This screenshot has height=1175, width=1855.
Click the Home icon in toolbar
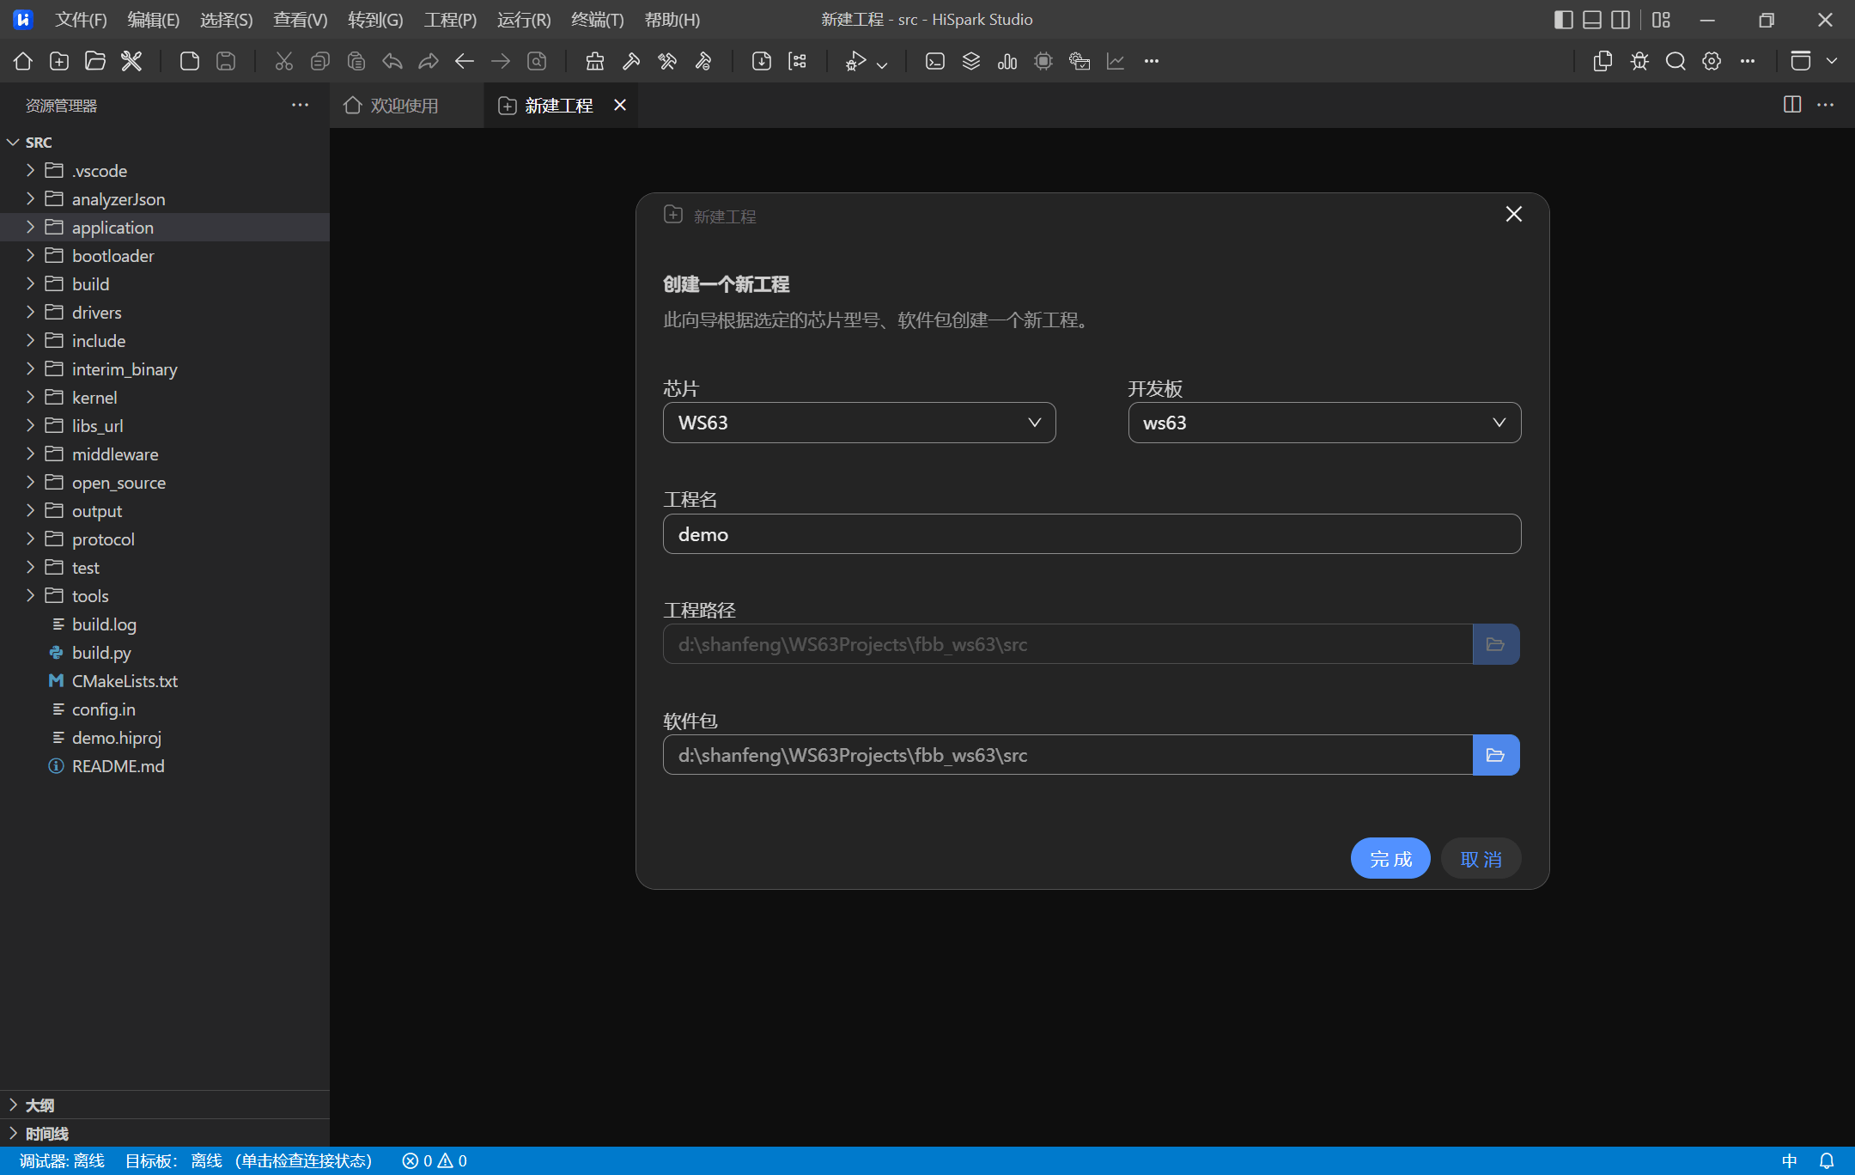[x=23, y=61]
